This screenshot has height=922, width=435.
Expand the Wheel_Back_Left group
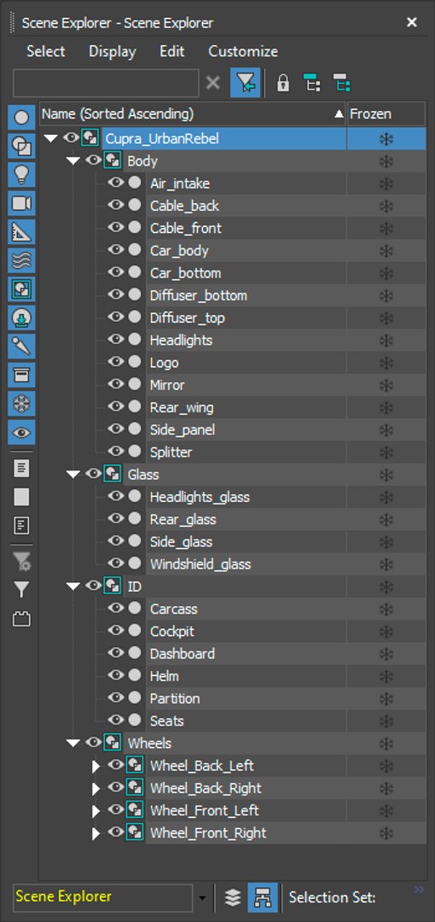96,766
